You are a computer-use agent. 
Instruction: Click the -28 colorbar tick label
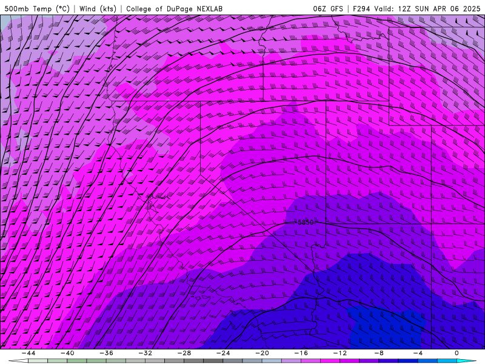pyautogui.click(x=184, y=353)
